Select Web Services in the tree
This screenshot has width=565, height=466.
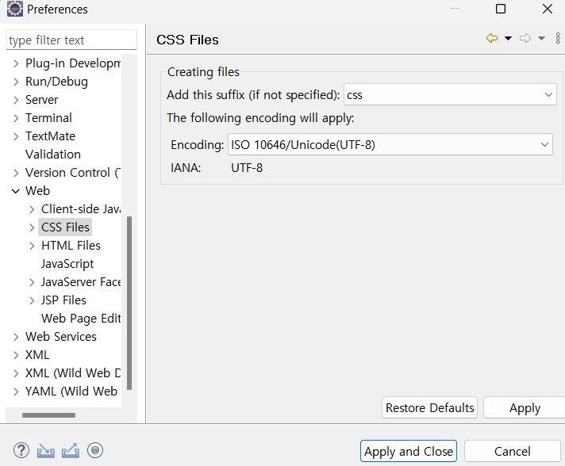pyautogui.click(x=61, y=337)
